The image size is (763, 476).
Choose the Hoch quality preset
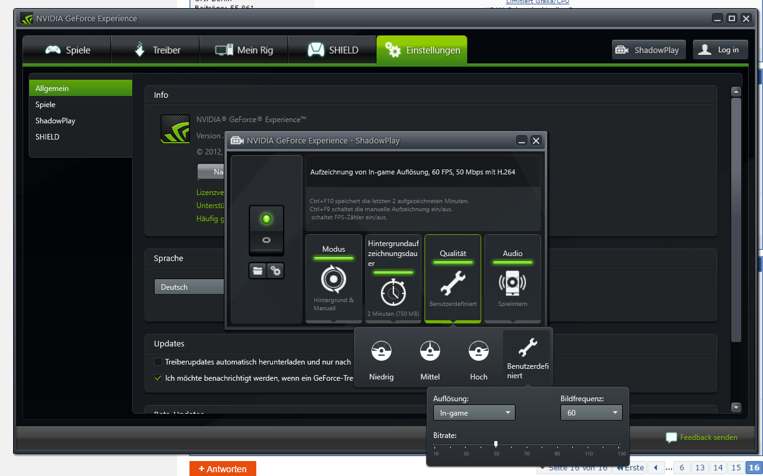479,359
